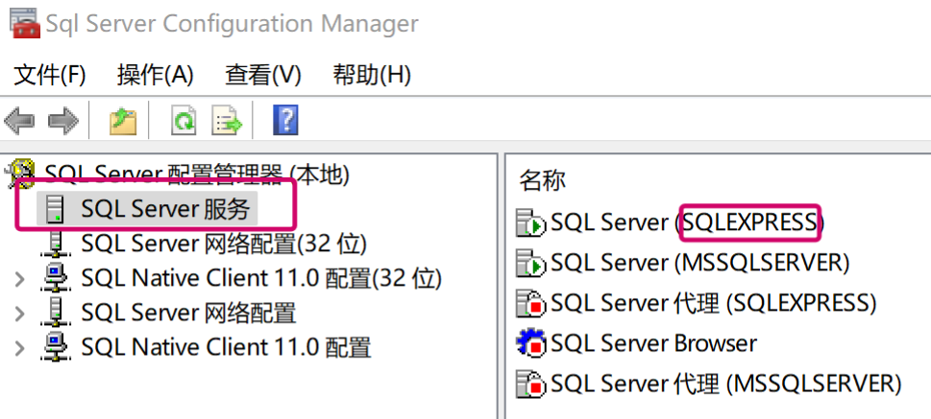Open the 操作(A) menu

coord(156,75)
